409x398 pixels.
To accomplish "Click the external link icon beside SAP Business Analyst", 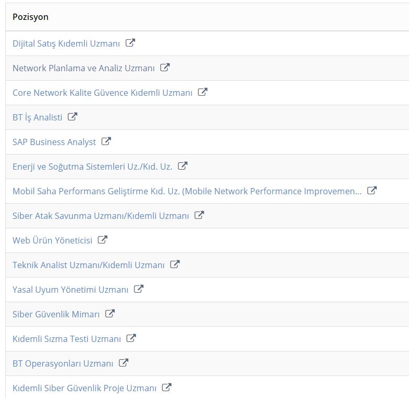I will [x=106, y=141].
